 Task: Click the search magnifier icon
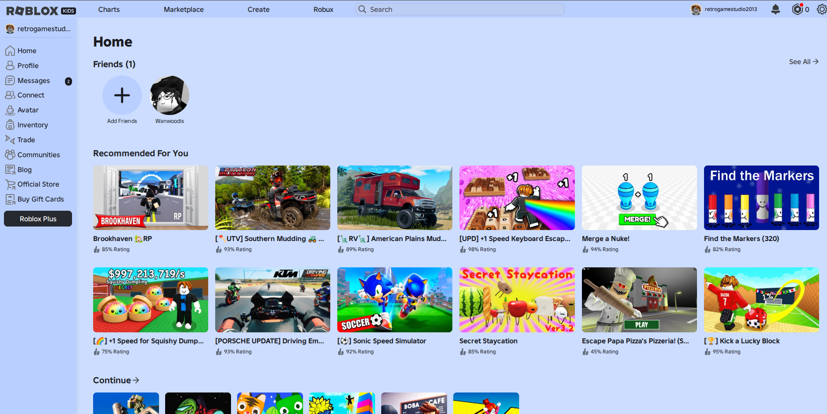(x=362, y=9)
